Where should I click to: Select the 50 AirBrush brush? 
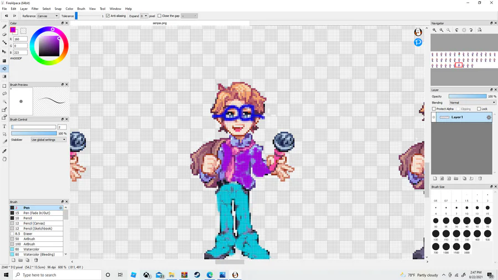click(37, 238)
